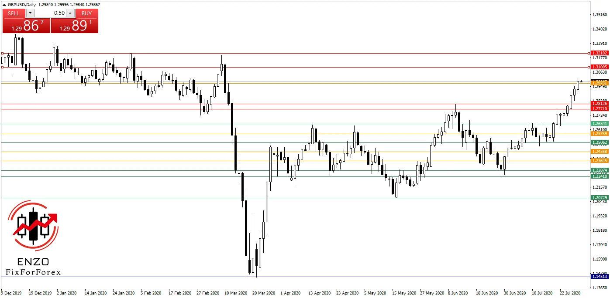The image size is (610, 298).
Task: Select the 1.28126 red price level label
Action: (x=599, y=104)
